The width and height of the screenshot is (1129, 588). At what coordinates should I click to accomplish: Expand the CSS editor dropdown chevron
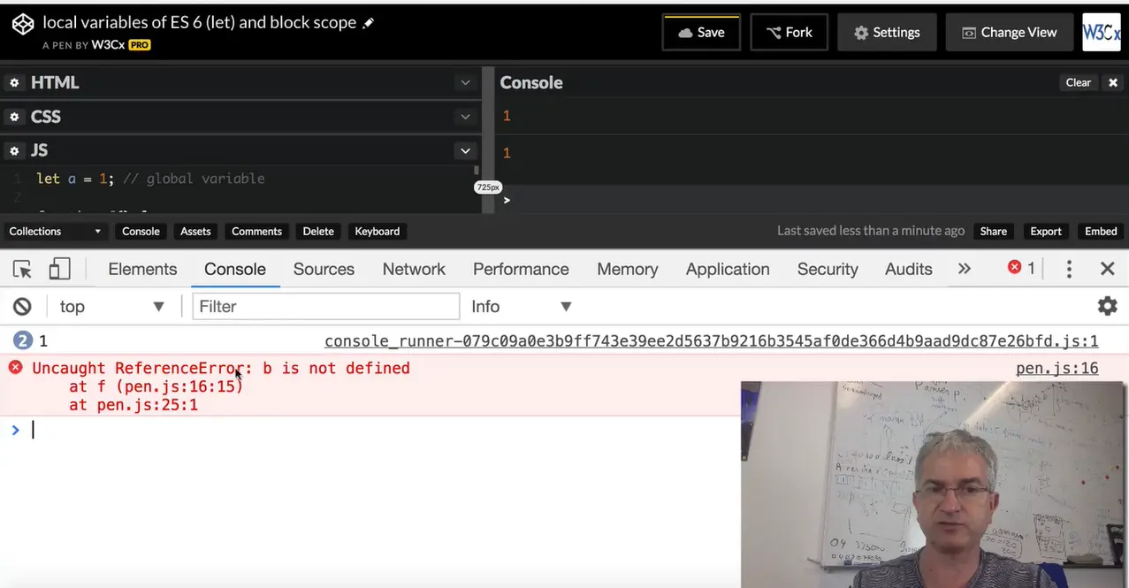[465, 117]
